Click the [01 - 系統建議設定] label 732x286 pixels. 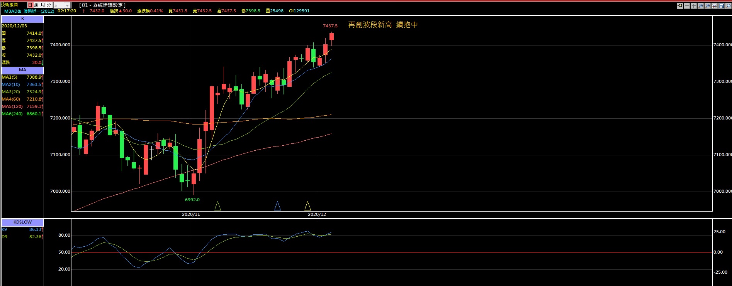tap(102, 5)
